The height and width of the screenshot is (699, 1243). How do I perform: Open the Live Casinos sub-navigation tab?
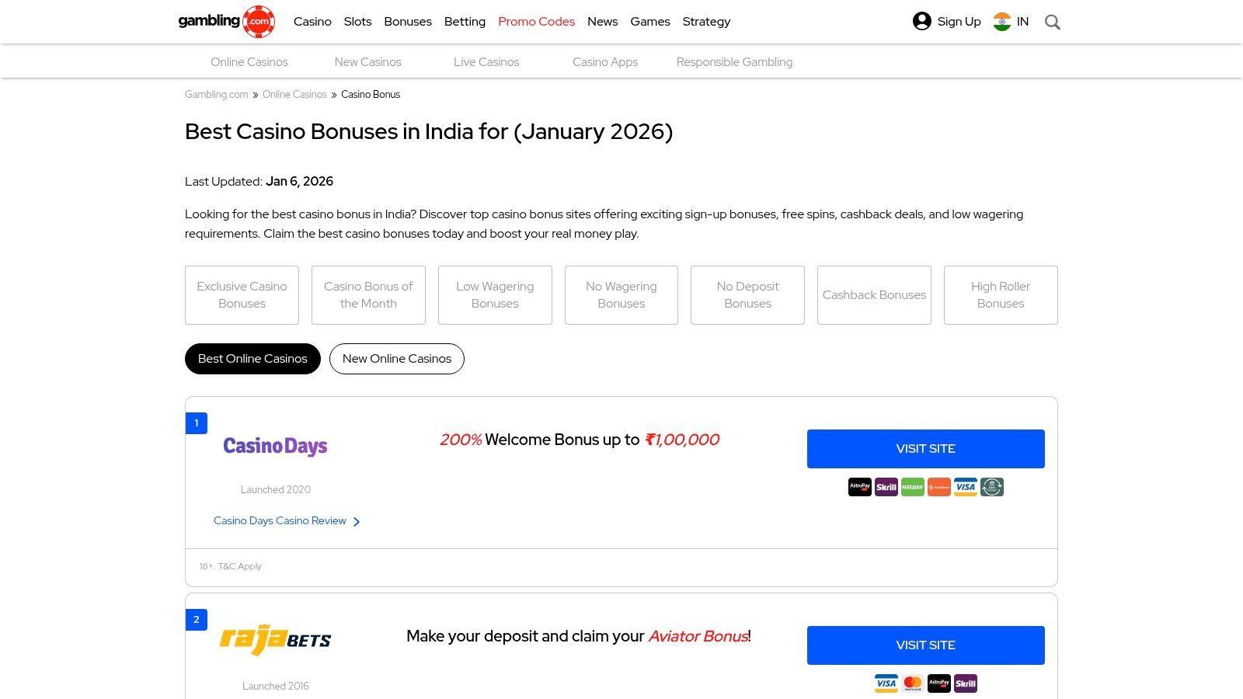pos(486,62)
